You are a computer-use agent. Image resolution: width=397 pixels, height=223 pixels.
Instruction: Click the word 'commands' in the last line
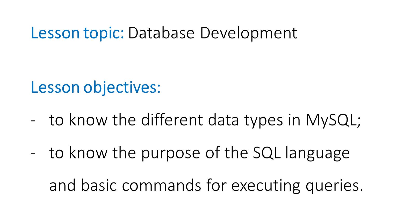click(x=161, y=185)
